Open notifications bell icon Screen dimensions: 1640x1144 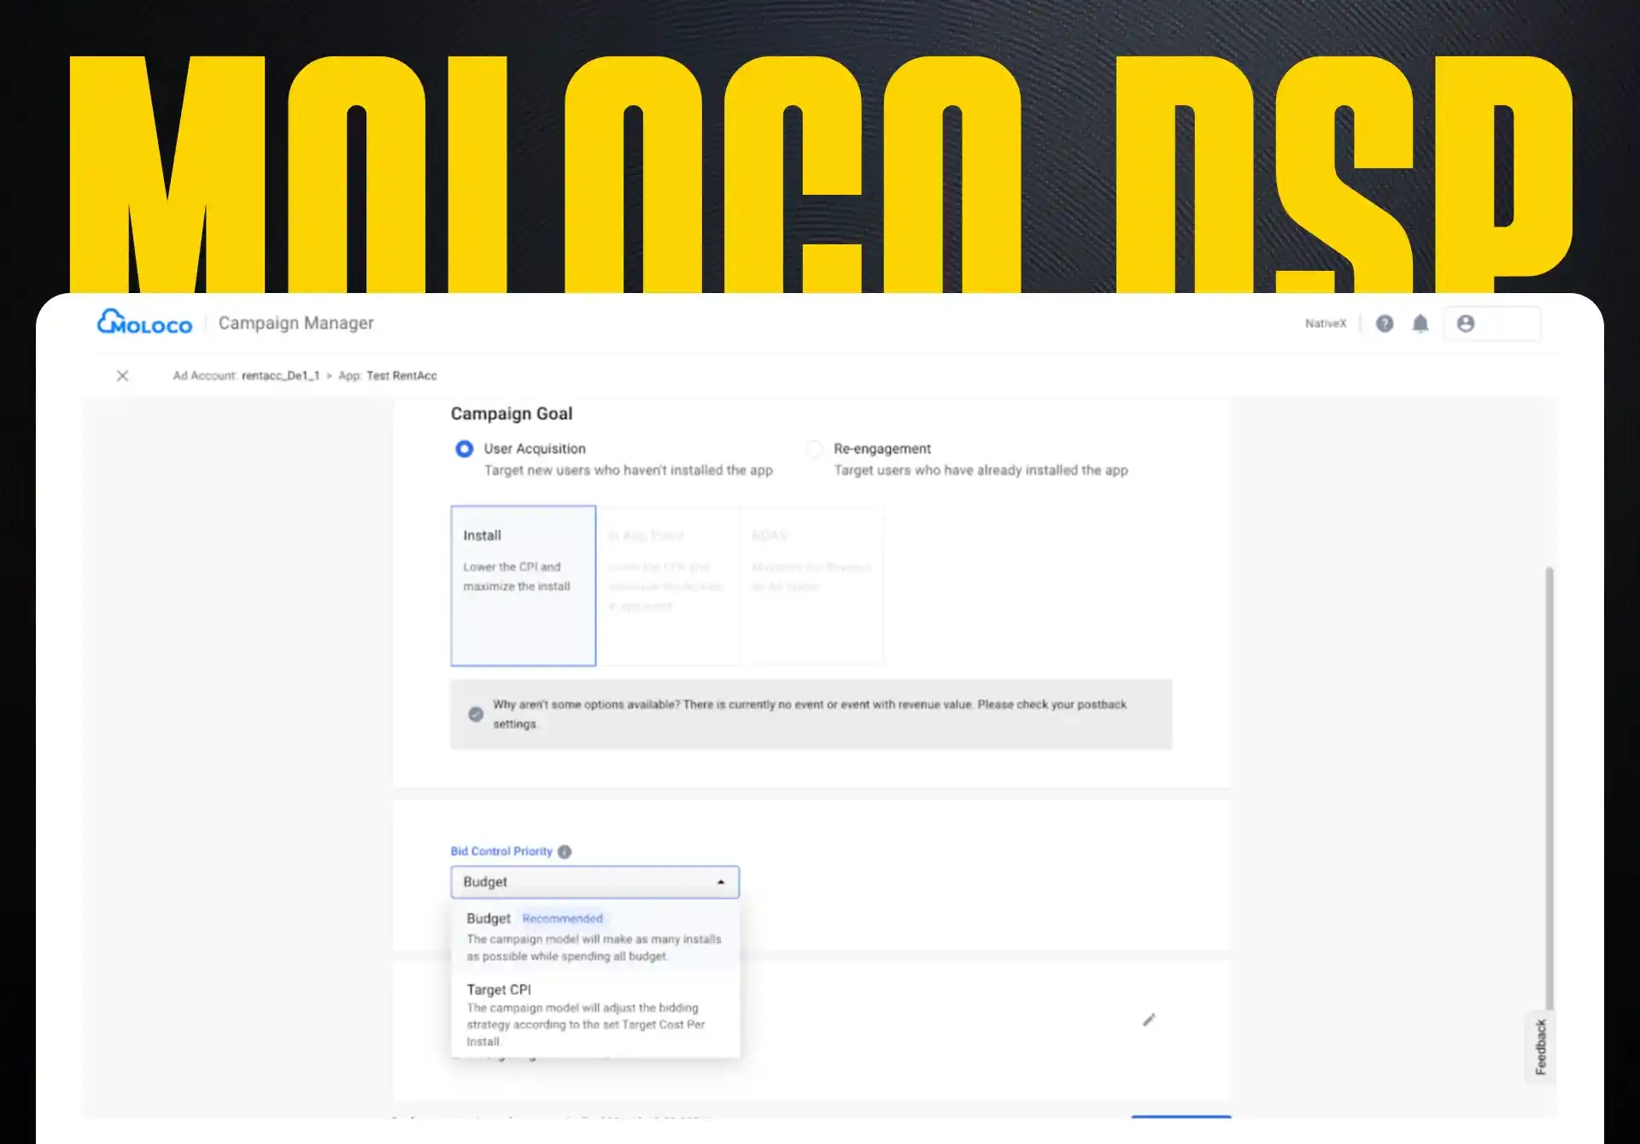(x=1420, y=323)
